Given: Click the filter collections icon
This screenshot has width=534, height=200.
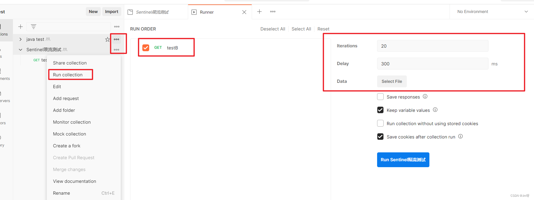Looking at the screenshot, I should [x=34, y=27].
